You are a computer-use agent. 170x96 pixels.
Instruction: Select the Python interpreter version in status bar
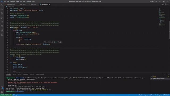pos(166,95)
